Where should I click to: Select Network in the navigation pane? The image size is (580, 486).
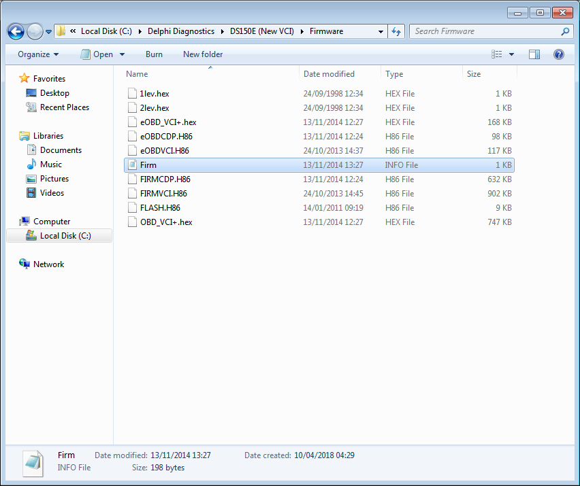(x=48, y=264)
